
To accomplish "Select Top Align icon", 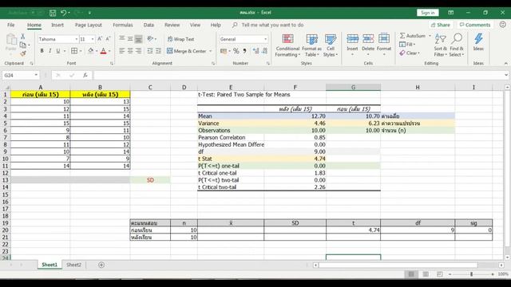I will pyautogui.click(x=121, y=39).
